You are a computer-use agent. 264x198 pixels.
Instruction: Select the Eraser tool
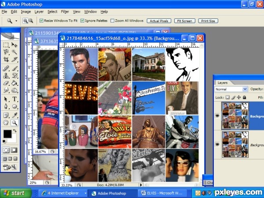pos(6,83)
